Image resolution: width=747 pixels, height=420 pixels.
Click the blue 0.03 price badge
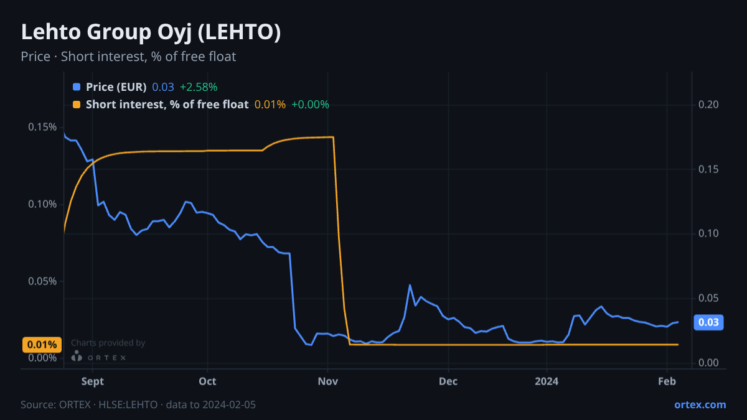709,322
